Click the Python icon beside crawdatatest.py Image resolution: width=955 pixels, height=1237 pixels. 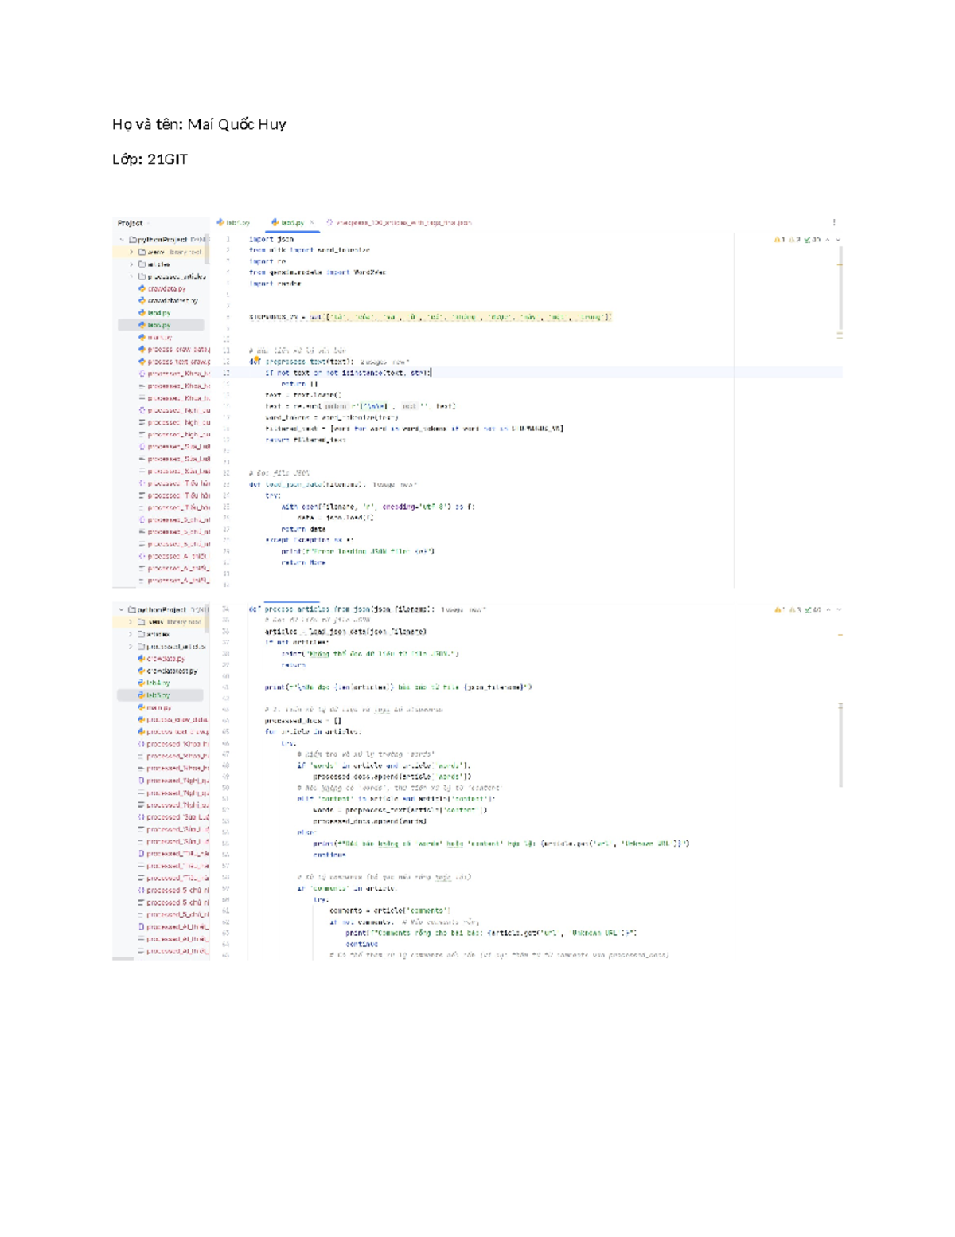point(142,299)
